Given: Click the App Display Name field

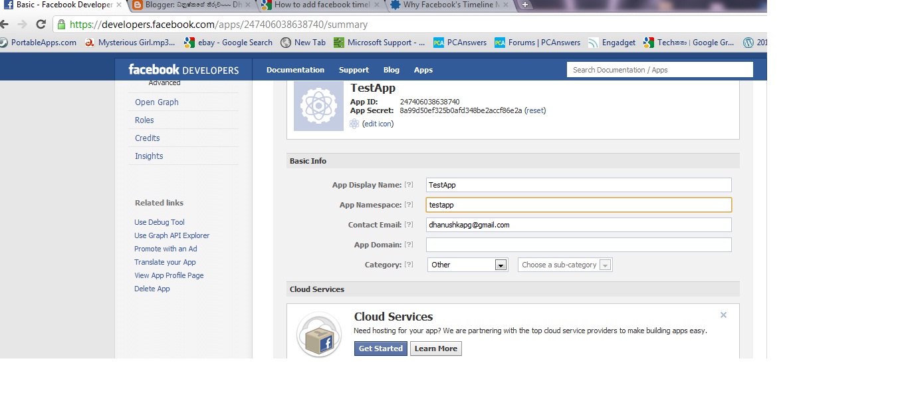Looking at the screenshot, I should (x=579, y=185).
